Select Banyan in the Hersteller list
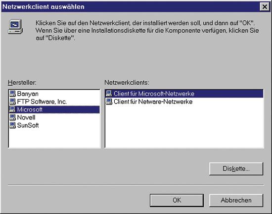 pyautogui.click(x=28, y=94)
